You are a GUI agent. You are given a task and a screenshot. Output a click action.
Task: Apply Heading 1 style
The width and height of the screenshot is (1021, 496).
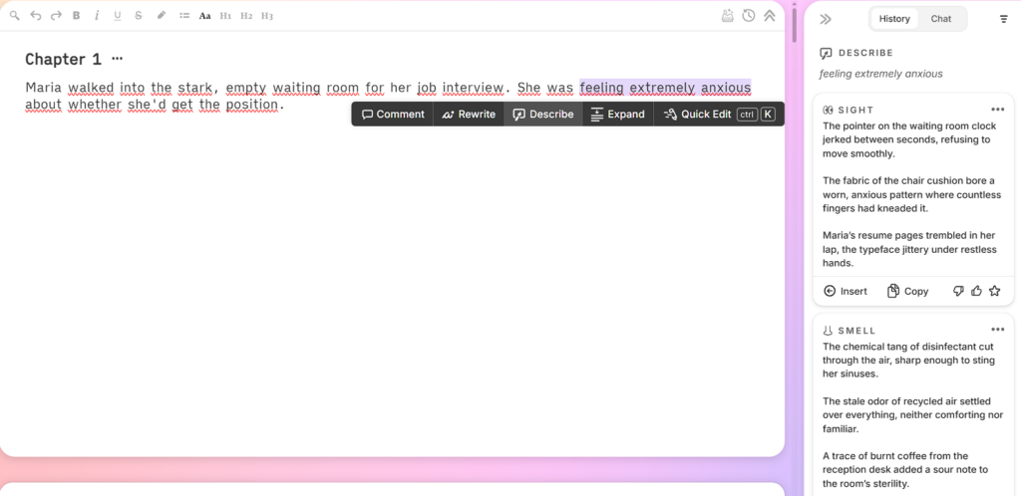click(x=225, y=16)
